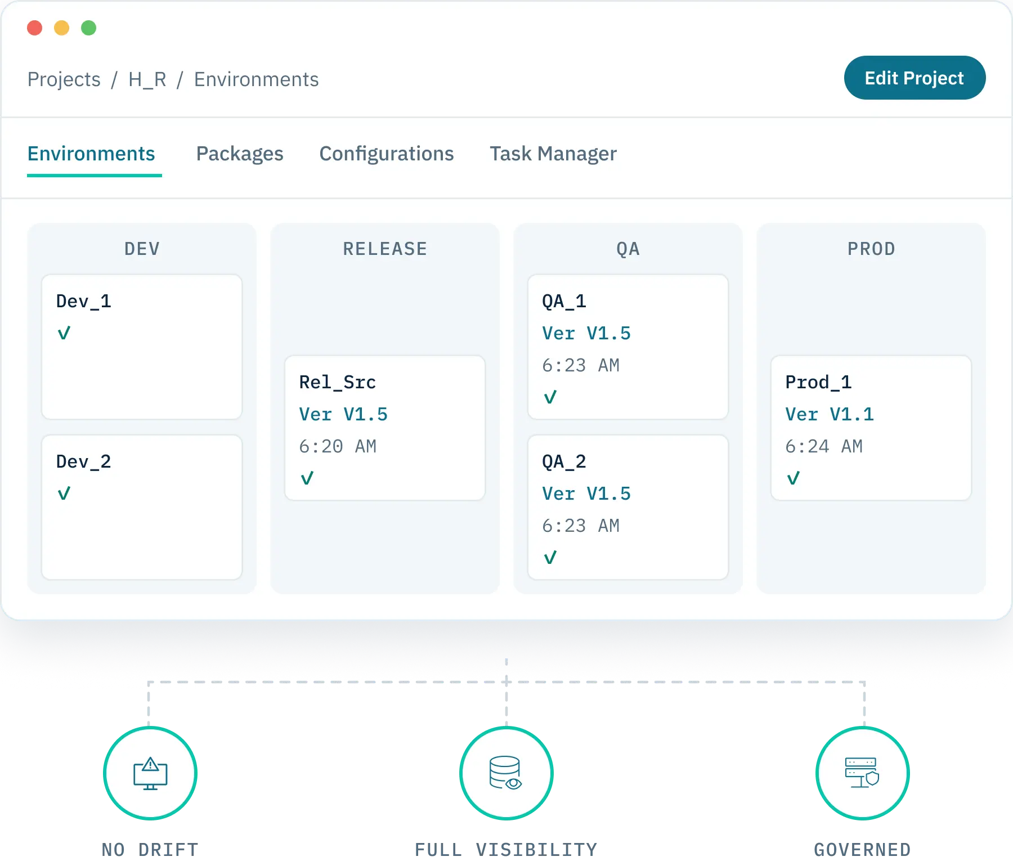Click the Full Visibility database eye icon

pos(505,773)
